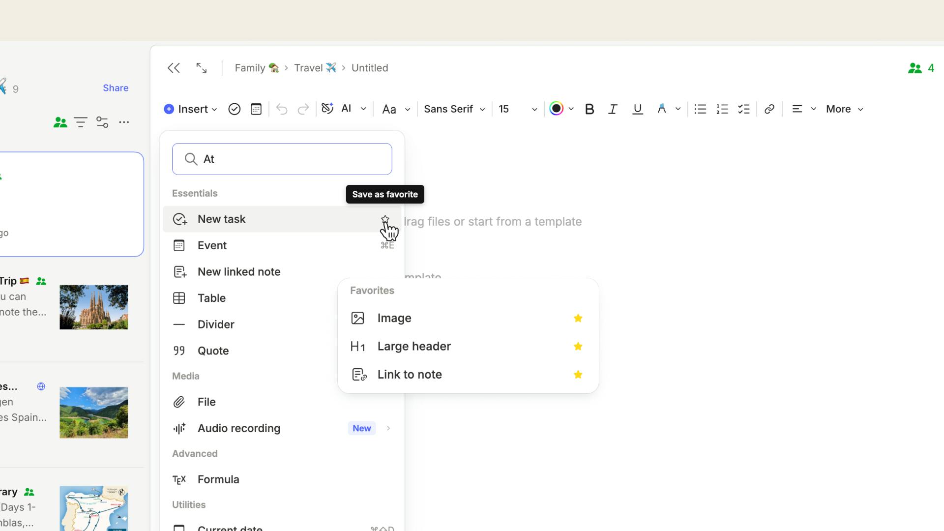The width and height of the screenshot is (944, 531).
Task: Insert a task using the toolbar checkmark icon
Action: (x=235, y=109)
